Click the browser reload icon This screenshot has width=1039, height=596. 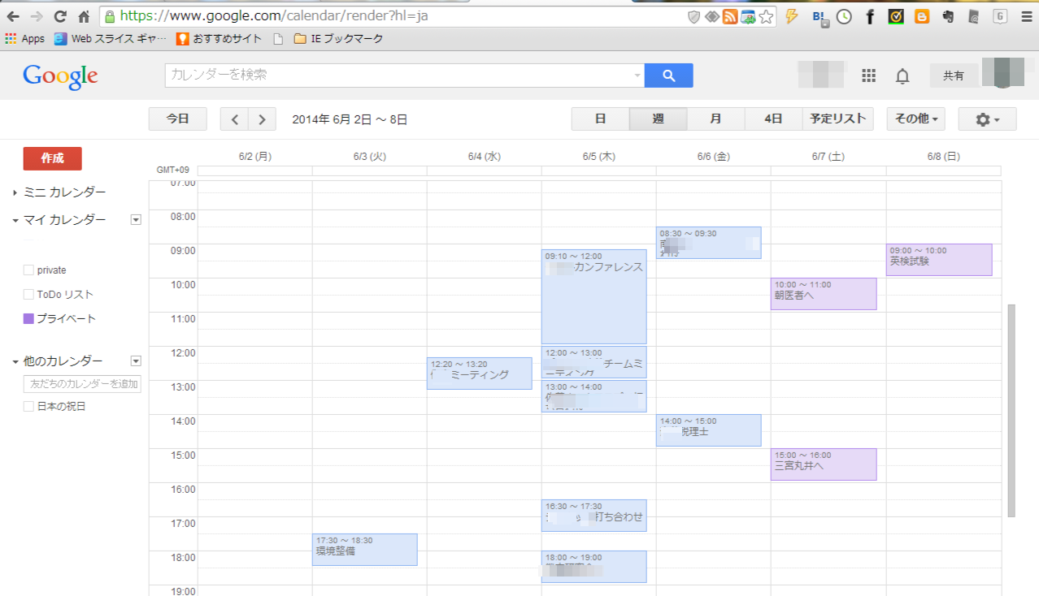point(60,16)
